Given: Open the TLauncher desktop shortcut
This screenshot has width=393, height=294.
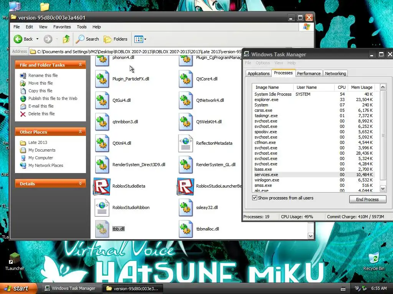Looking at the screenshot, I should point(15,261).
